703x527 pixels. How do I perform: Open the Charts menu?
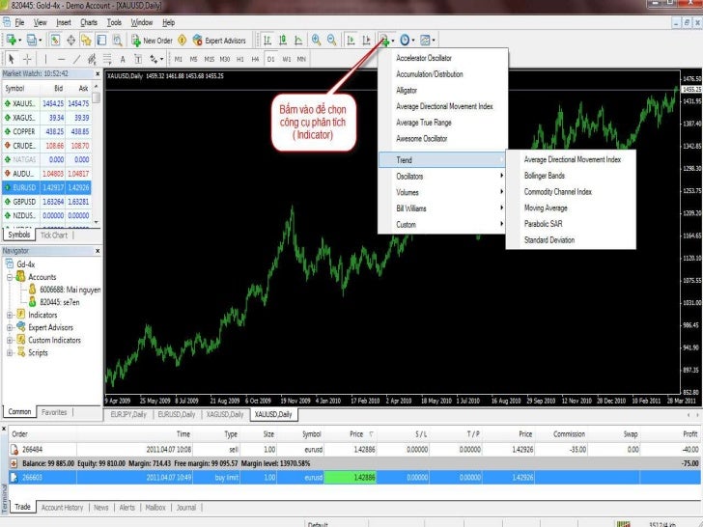click(x=89, y=22)
